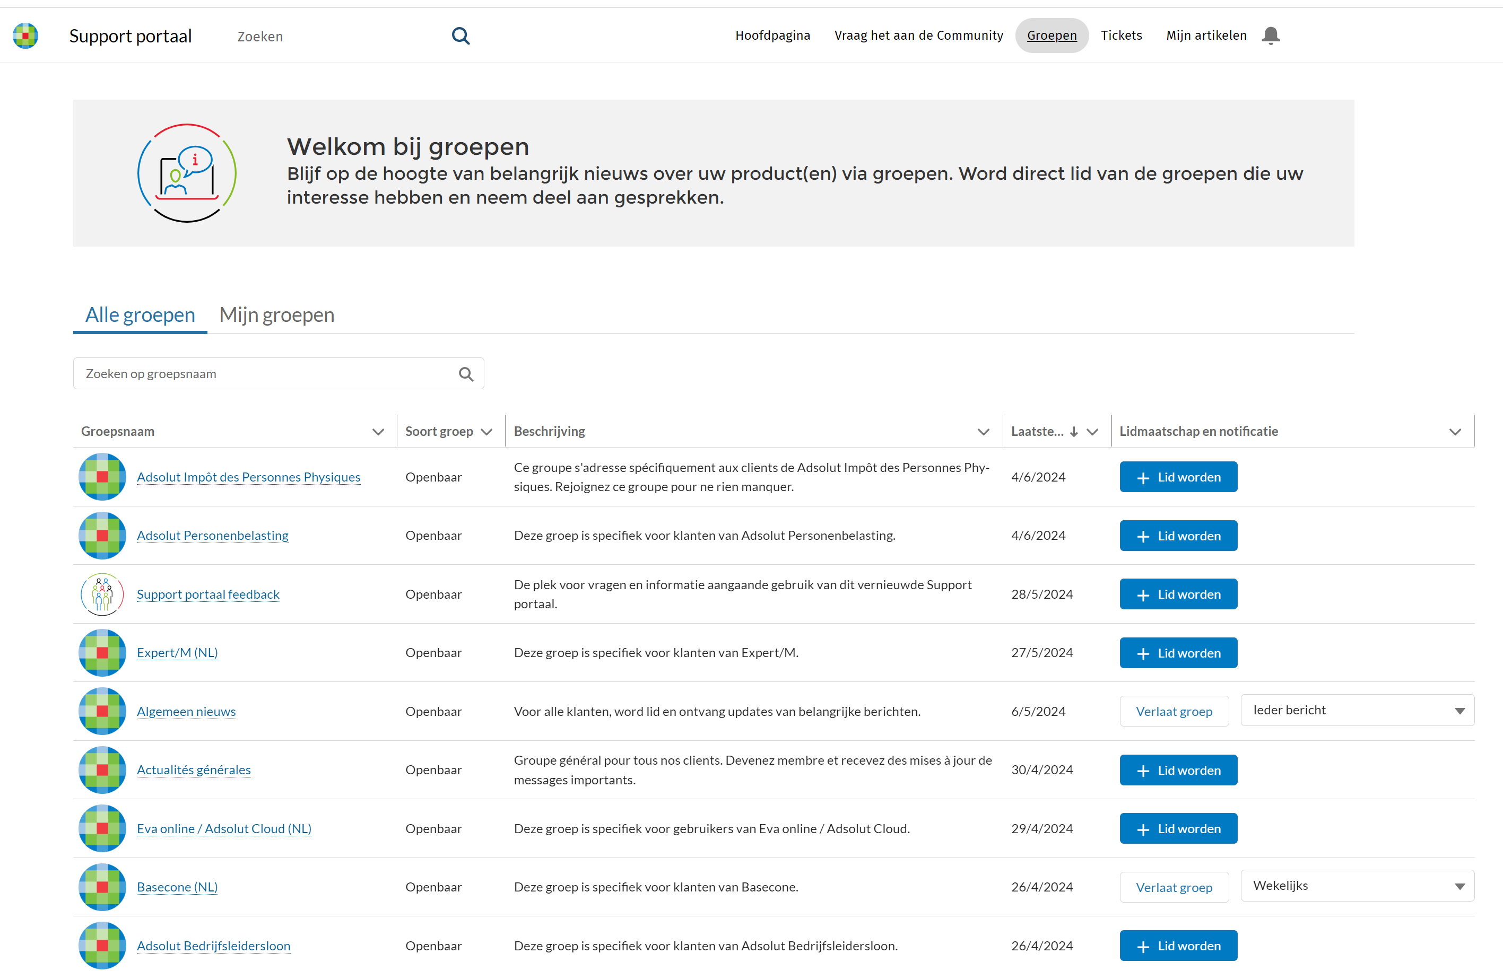Click the top search magnifier icon

click(x=461, y=36)
